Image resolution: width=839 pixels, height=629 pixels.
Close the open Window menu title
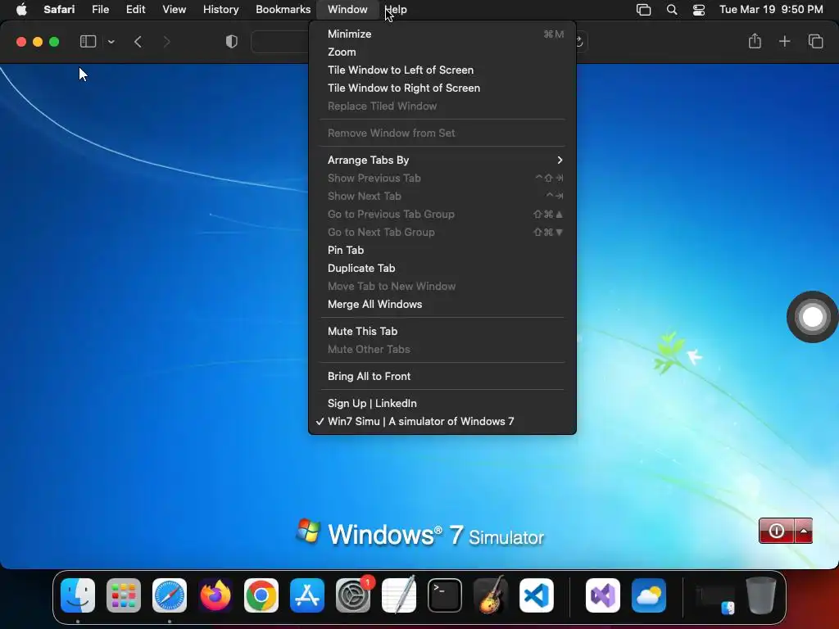(x=347, y=10)
